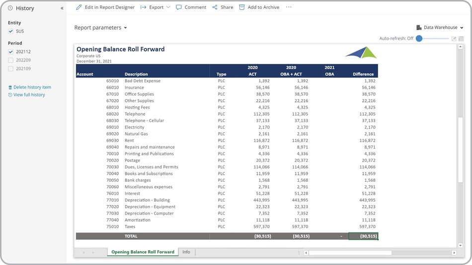Click the Delete history item link
Screen dimensions: 472x265
pos(32,87)
